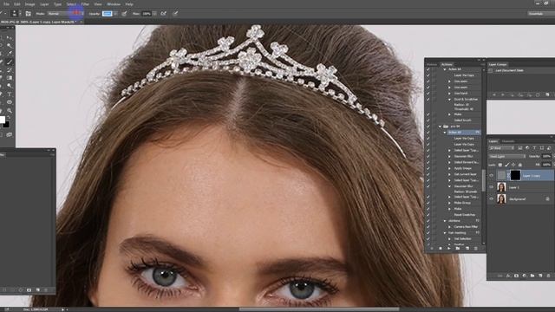
Task: Select the Gradient tool
Action: pos(10,78)
